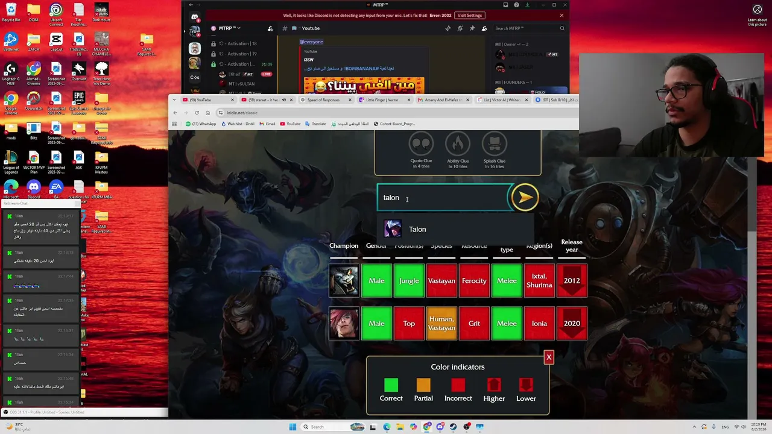Screen dimensions: 772x434
Task: Click the red Incorrect color swatch
Action: [458, 385]
